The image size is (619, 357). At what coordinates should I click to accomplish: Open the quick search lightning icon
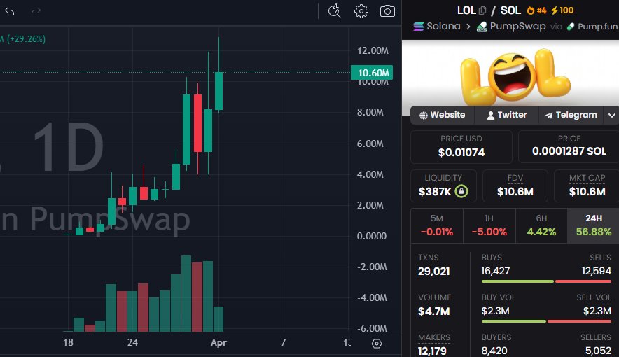[335, 10]
